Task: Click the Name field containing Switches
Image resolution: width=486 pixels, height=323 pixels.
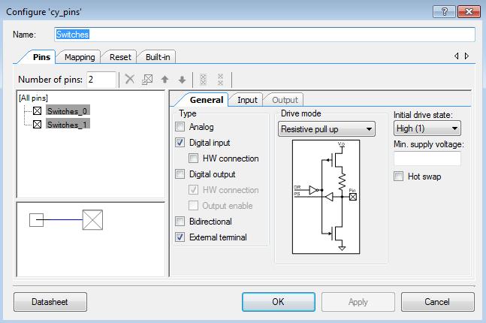Action: coord(264,35)
